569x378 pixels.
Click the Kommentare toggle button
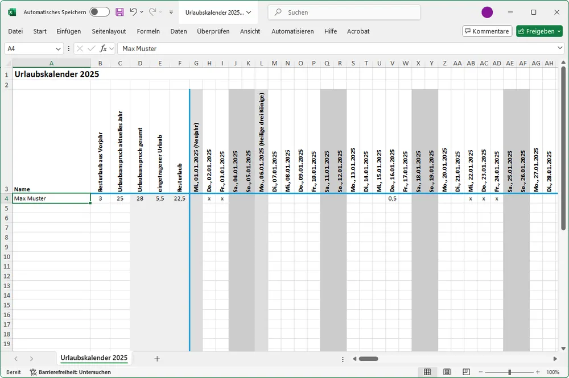point(487,31)
